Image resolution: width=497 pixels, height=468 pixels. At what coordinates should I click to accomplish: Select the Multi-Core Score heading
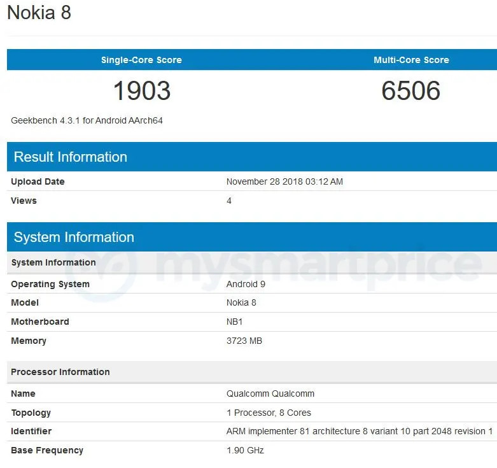click(411, 60)
